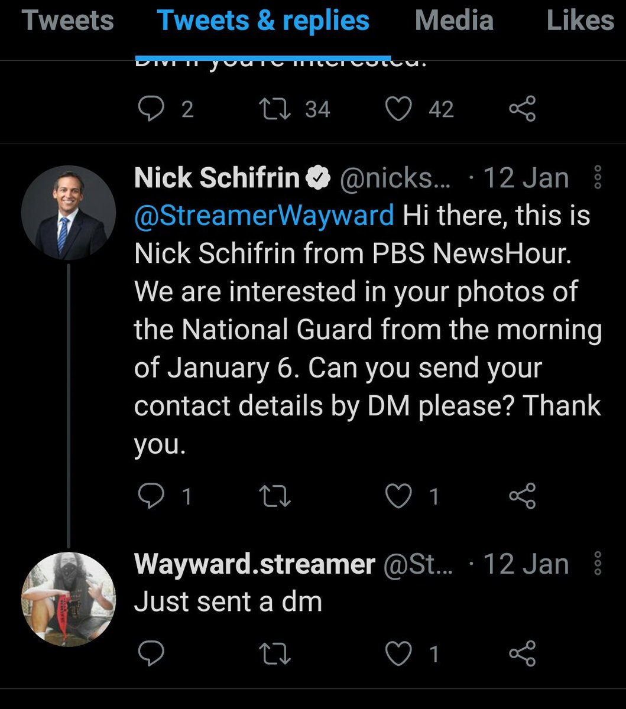Share the 'Just sent a dm' tweet

tap(523, 653)
